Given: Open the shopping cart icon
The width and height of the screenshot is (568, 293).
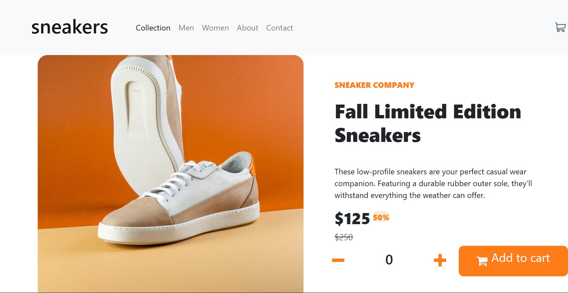Looking at the screenshot, I should pos(560,28).
